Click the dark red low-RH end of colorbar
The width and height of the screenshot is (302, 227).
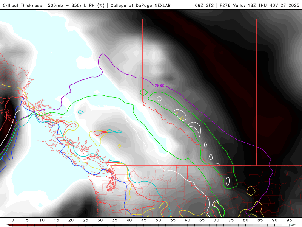coord(9,225)
